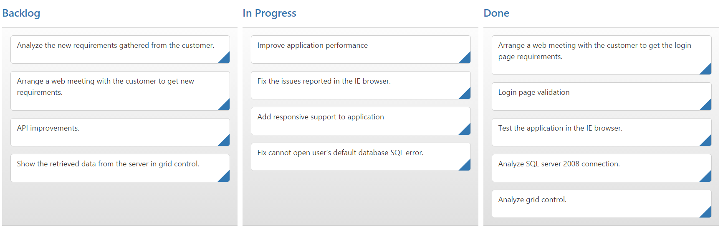The width and height of the screenshot is (723, 230).
Task: Select the API improvements card
Action: [104, 132]
